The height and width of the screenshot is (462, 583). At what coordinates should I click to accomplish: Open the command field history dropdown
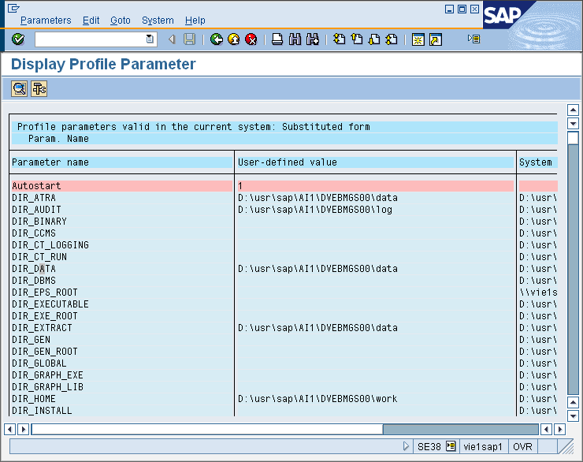[x=150, y=39]
